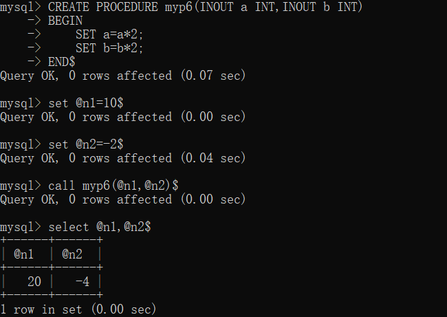Click the value 20 in results table
The height and width of the screenshot is (317, 447).
coord(34,282)
